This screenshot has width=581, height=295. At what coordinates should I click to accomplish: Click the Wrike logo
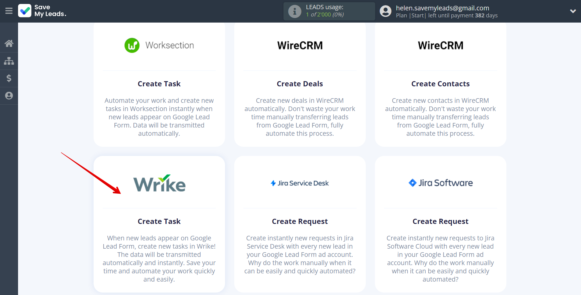(159, 183)
